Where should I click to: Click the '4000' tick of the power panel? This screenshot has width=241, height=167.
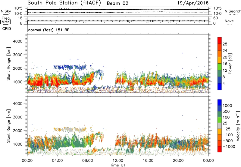(18, 41)
